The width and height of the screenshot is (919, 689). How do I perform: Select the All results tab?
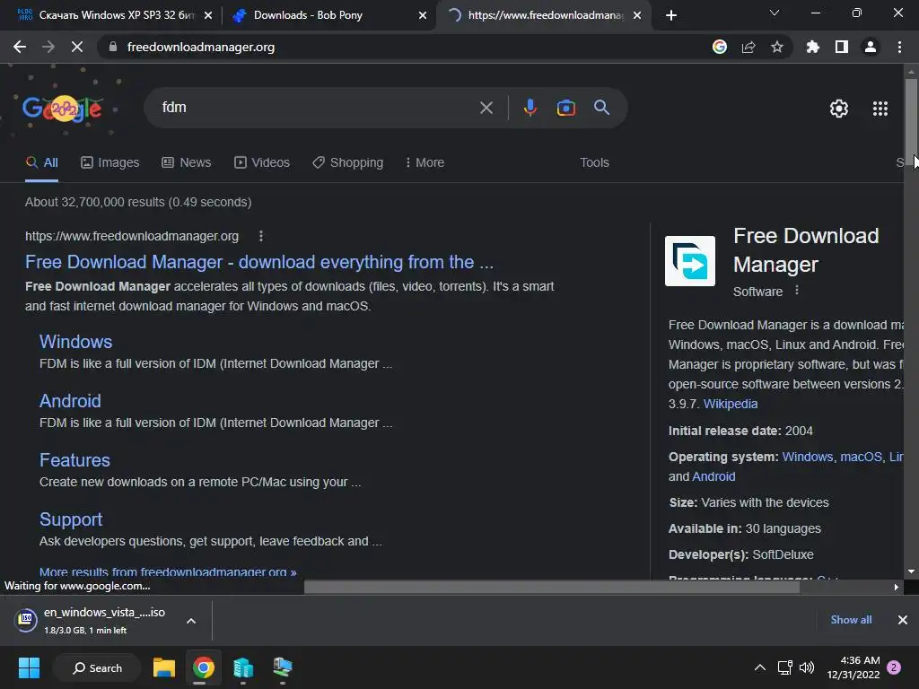point(41,163)
